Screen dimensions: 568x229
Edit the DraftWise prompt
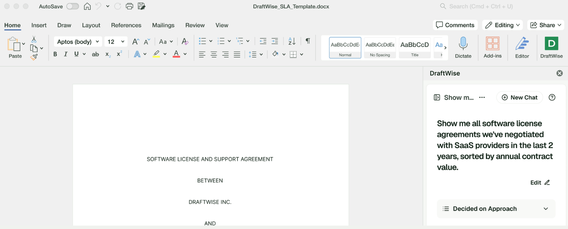click(x=540, y=183)
